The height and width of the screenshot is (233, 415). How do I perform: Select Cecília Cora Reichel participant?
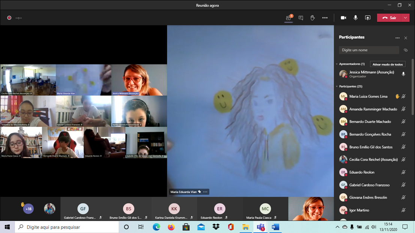tap(373, 159)
